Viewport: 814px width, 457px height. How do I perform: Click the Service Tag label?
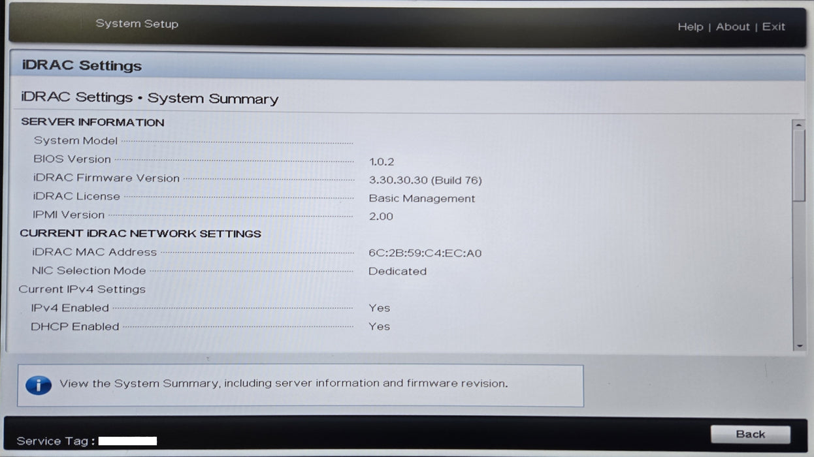(x=56, y=441)
